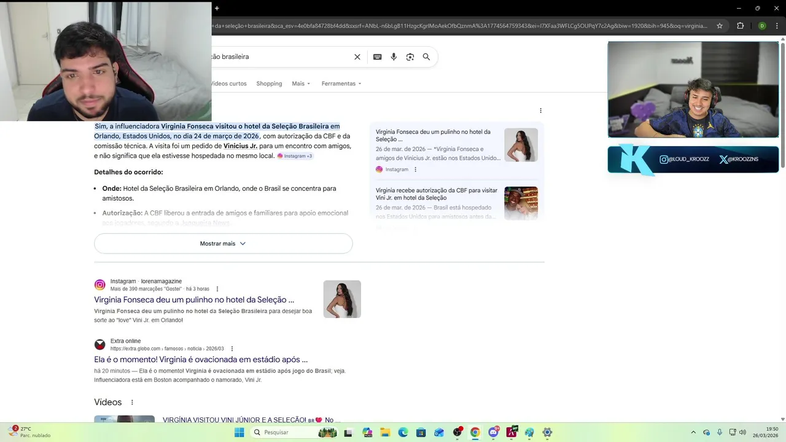Switch to OBS Studio on the taskbar
This screenshot has height=442, width=786.
coord(457,432)
